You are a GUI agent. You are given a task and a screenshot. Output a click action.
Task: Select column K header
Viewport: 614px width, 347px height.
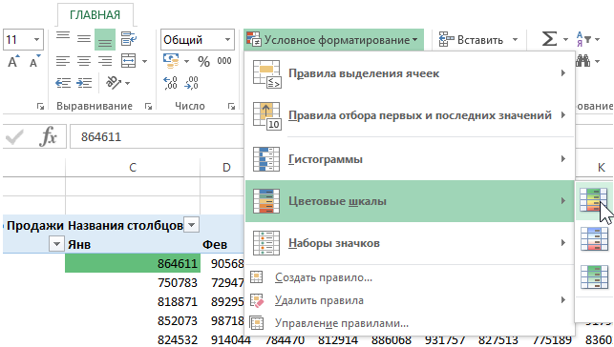pyautogui.click(x=601, y=168)
